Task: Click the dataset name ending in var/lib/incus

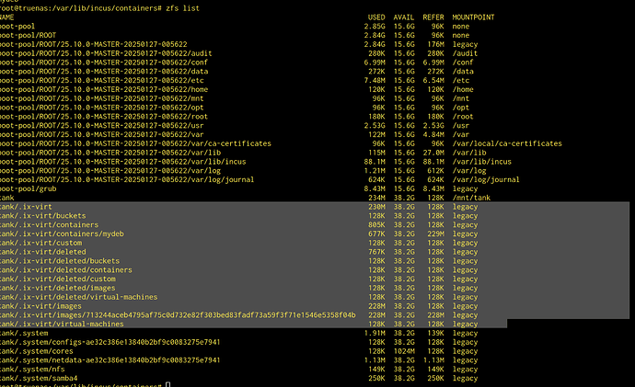Action: click(123, 162)
